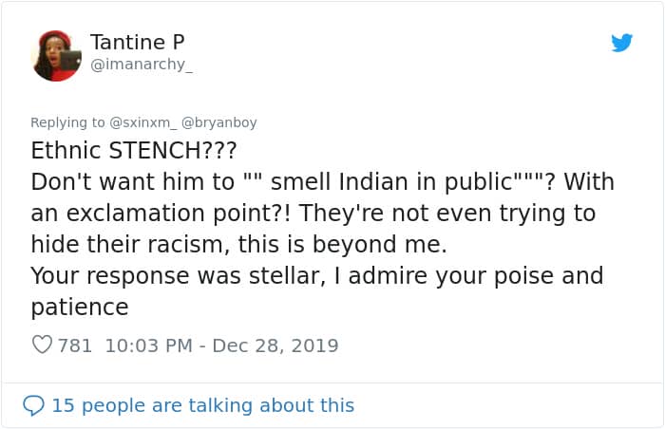The width and height of the screenshot is (665, 429).
Task: Click the "Ethnic STENCH???" line
Action: click(134, 151)
